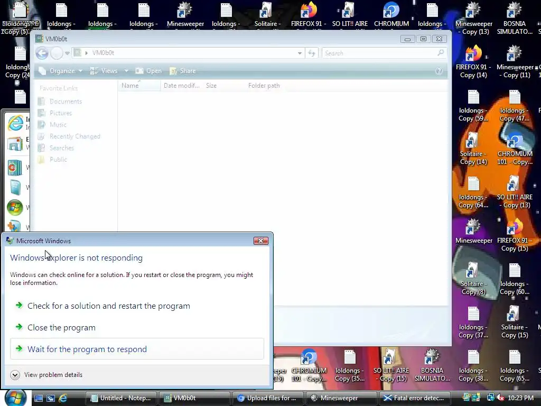Click the search magnifier icon
The height and width of the screenshot is (406, 541).
coord(441,53)
